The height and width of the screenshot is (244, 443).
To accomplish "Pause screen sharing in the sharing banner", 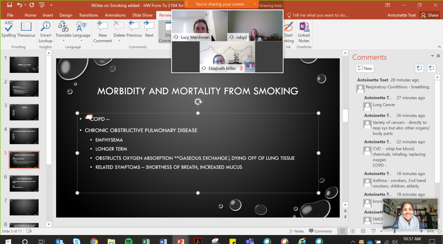I will click(255, 4).
